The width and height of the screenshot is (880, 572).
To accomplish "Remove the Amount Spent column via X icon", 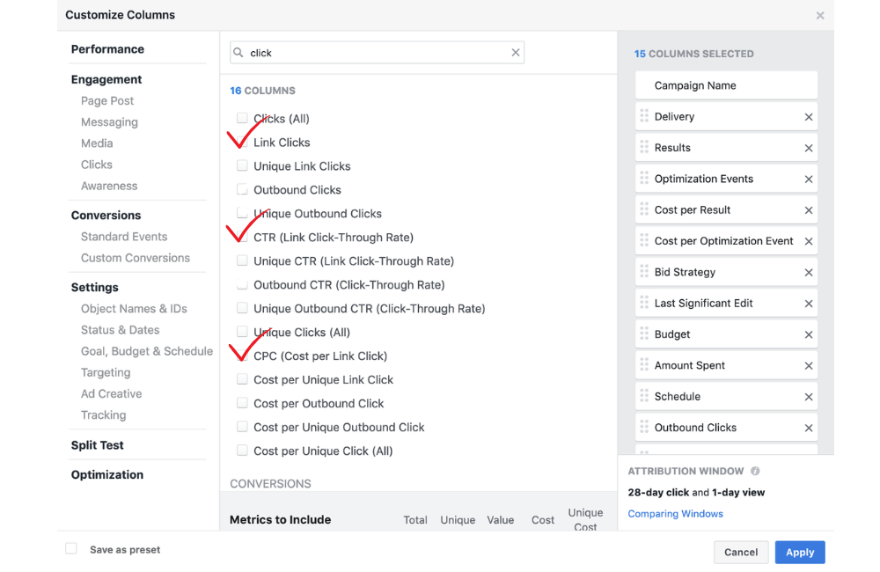I will click(x=809, y=364).
